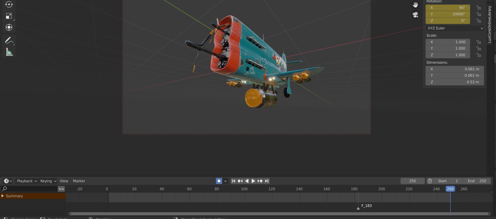Click the current frame field showing 250
Image resolution: width=496 pixels, height=219 pixels.
(412, 181)
